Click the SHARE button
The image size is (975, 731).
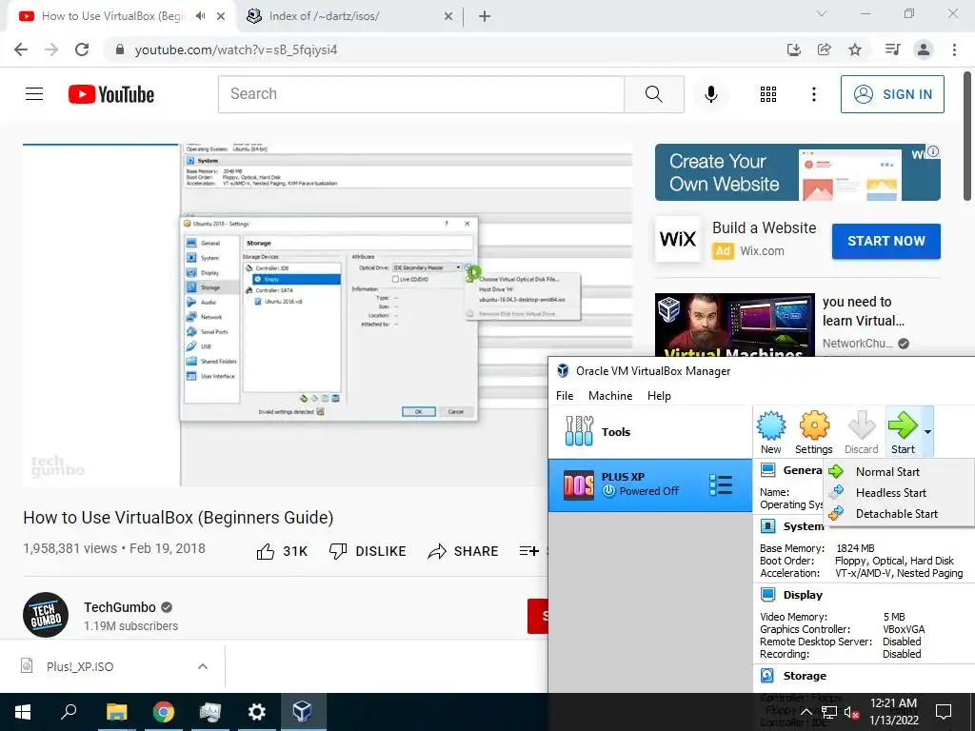click(464, 551)
